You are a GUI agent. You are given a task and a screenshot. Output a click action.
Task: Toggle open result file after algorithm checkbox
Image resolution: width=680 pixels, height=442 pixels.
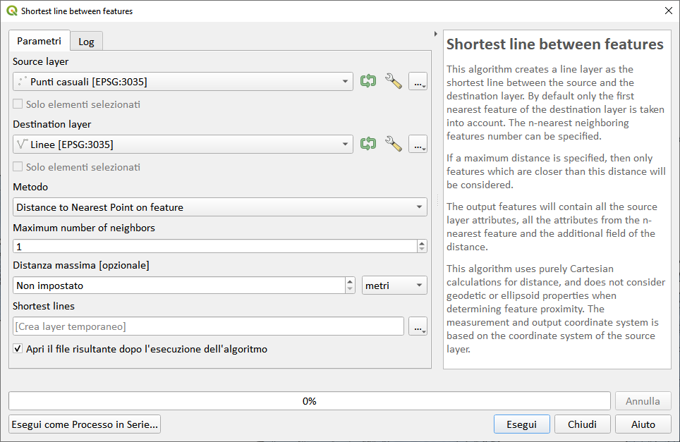18,349
